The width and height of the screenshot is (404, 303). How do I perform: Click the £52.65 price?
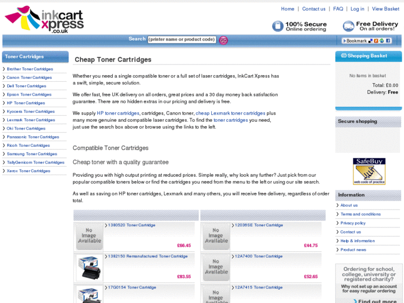click(x=311, y=277)
